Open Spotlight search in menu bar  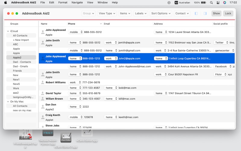(x=211, y=2)
